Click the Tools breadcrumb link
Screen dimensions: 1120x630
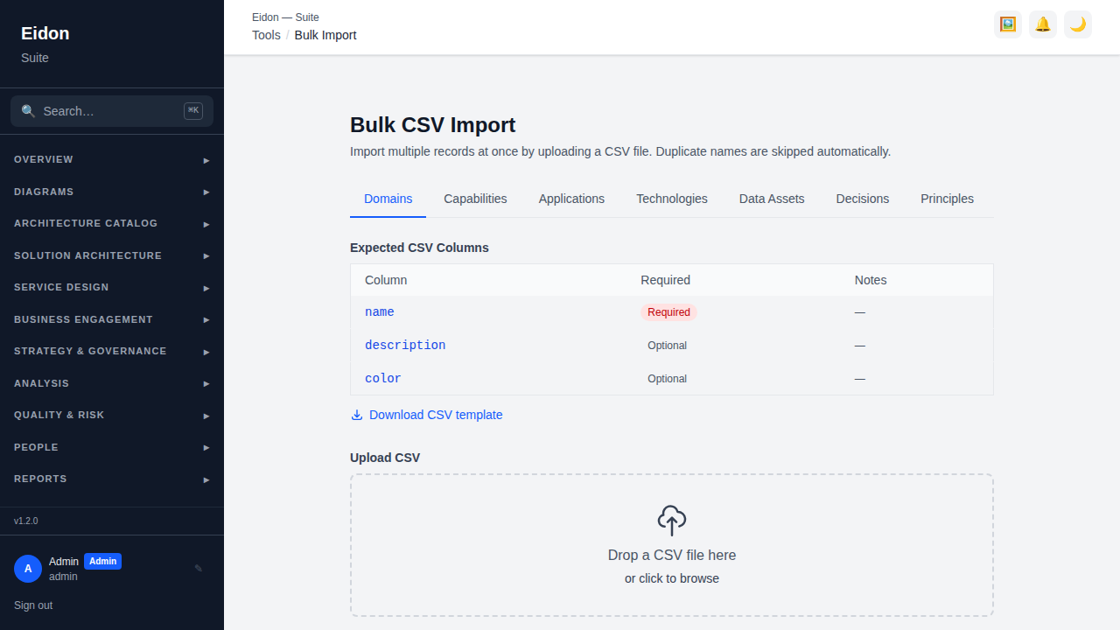266,35
